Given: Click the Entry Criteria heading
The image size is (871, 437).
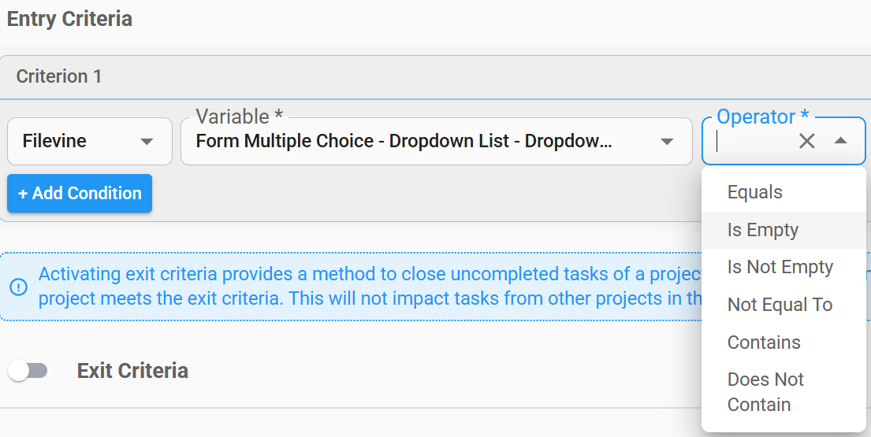Looking at the screenshot, I should [69, 19].
